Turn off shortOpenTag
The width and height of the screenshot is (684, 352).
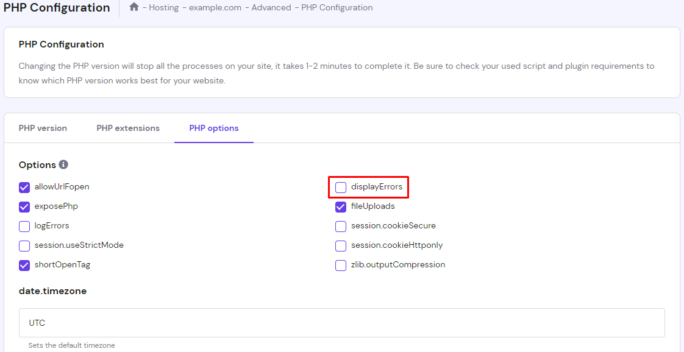(24, 265)
